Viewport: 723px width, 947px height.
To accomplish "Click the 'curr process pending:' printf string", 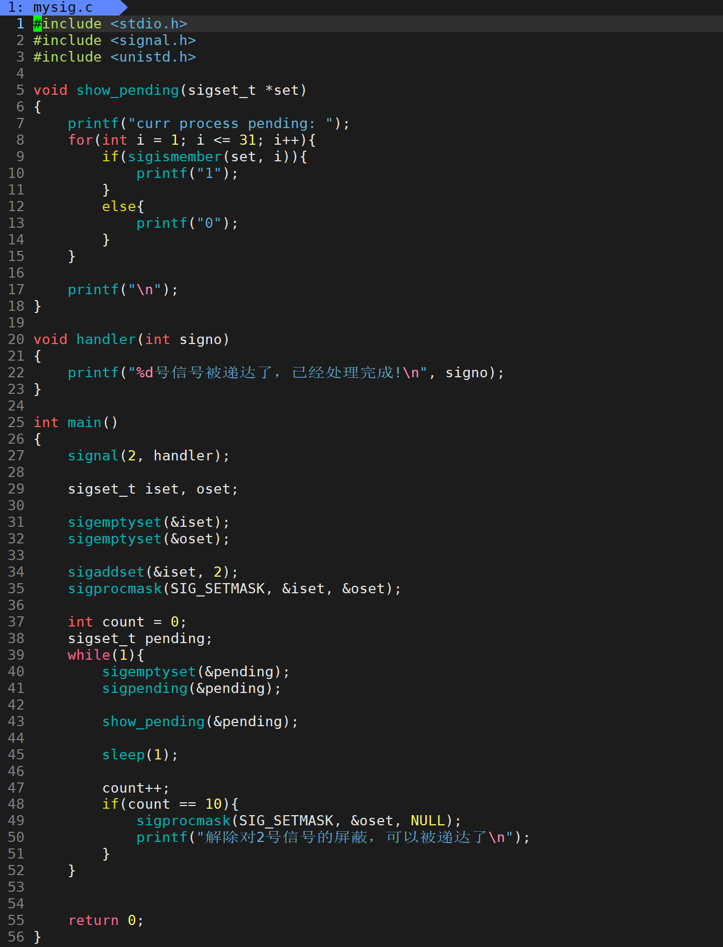I will tap(231, 123).
